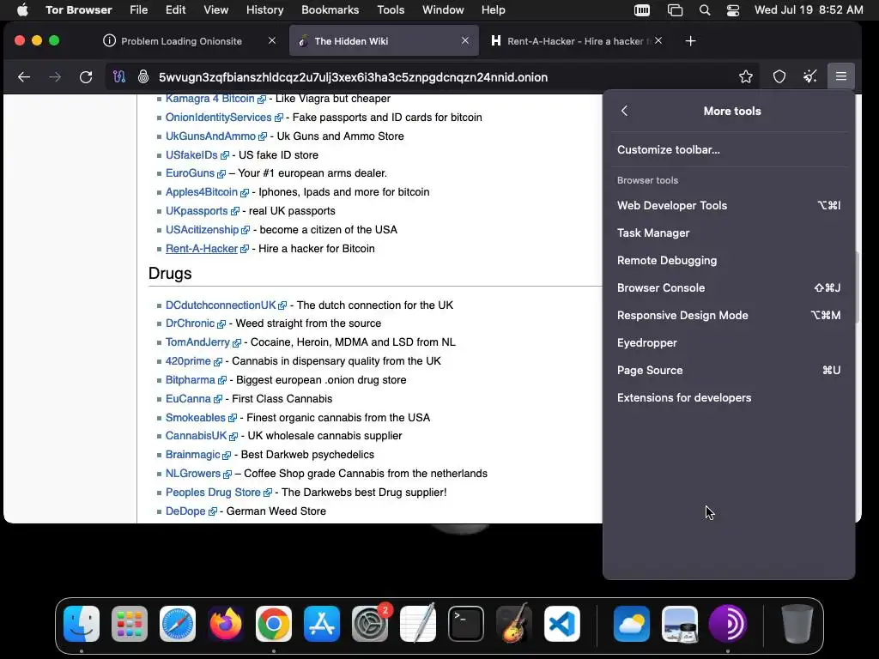Screen dimensions: 879x659
Task: Open the Help menu
Action: coord(494,10)
